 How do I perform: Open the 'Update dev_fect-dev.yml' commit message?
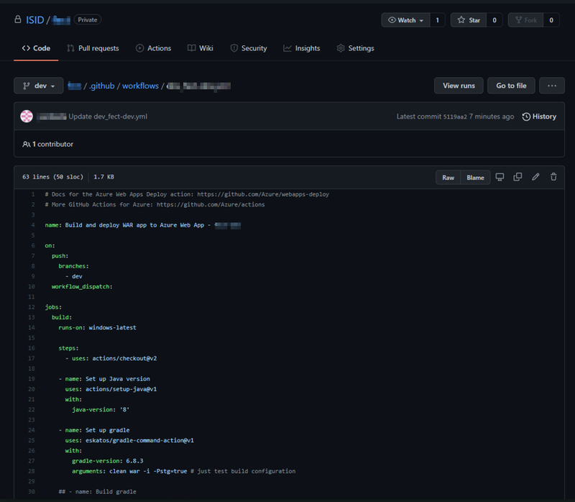(x=108, y=117)
